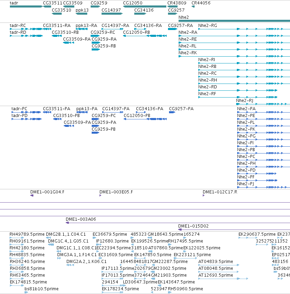The width and height of the screenshot is (290, 294).
Task: Click the CG9259 gene label
Action: click(x=99, y=3)
